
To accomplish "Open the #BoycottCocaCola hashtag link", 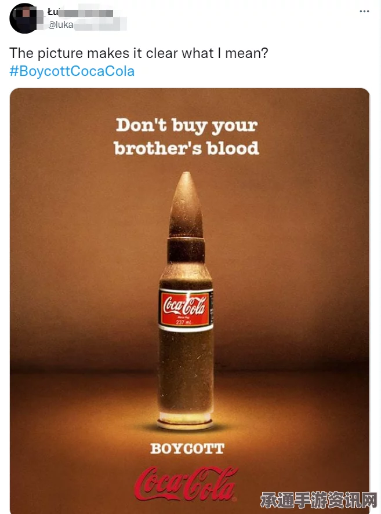I will [x=72, y=71].
